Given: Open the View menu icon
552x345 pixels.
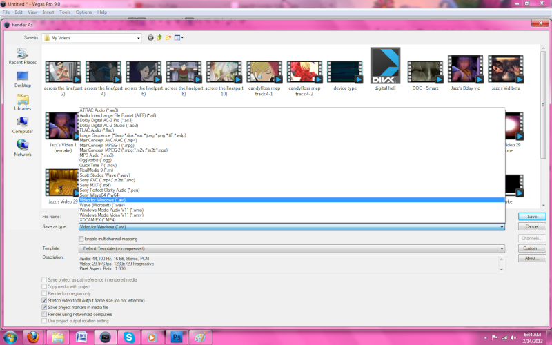Looking at the screenshot, I should [179, 38].
